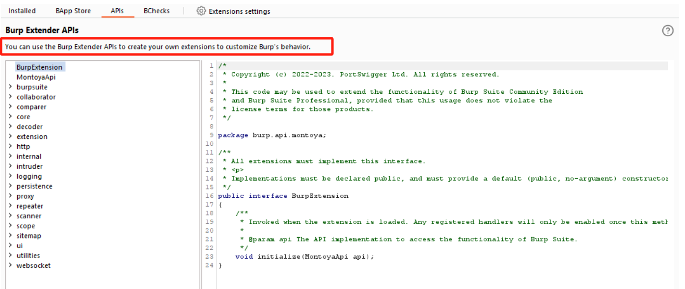Select the utilities package item
Viewport: 685px width, 289px height.
point(28,256)
